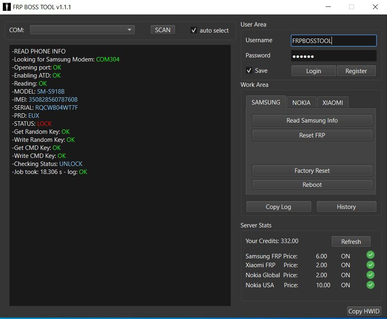Switch to the XIAOMI tab
Viewport: 387px width, 319px height.
pos(333,102)
